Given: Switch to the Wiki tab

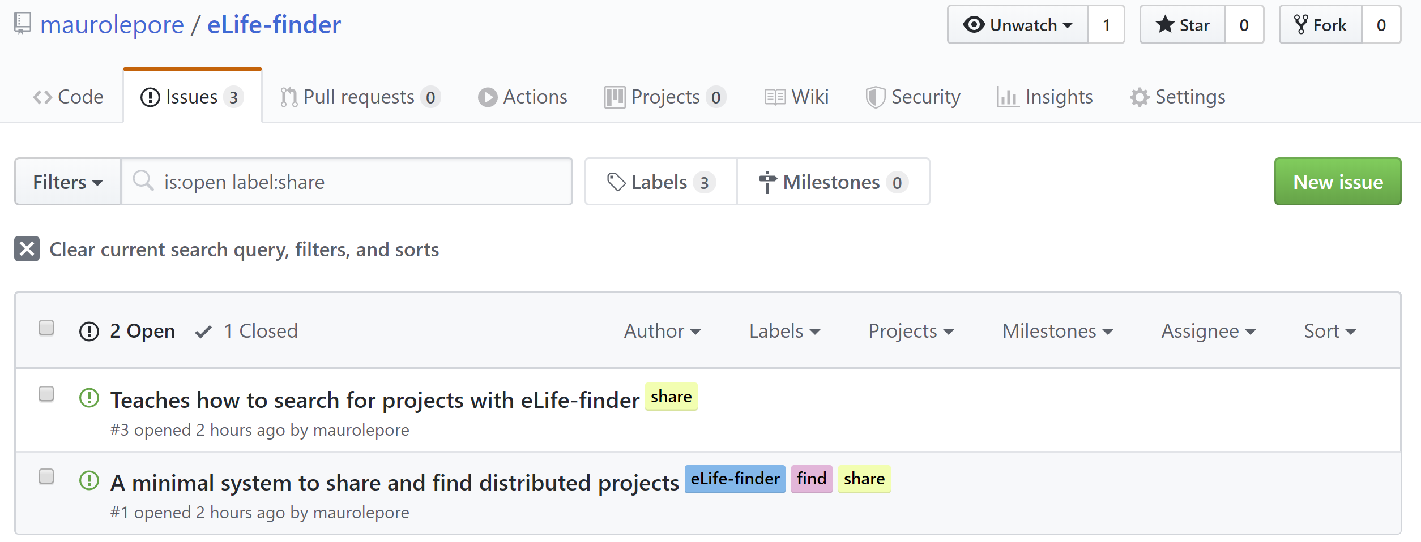Looking at the screenshot, I should coord(796,97).
